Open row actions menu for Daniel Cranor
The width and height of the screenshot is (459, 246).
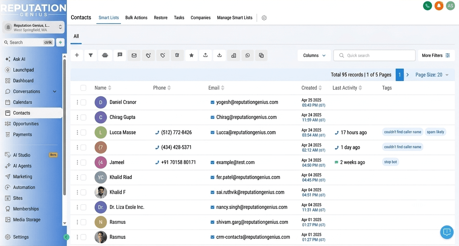click(77, 102)
